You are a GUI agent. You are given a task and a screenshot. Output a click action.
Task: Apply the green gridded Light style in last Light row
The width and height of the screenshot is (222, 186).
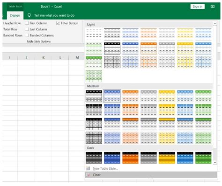pyautogui.click(x=94, y=76)
